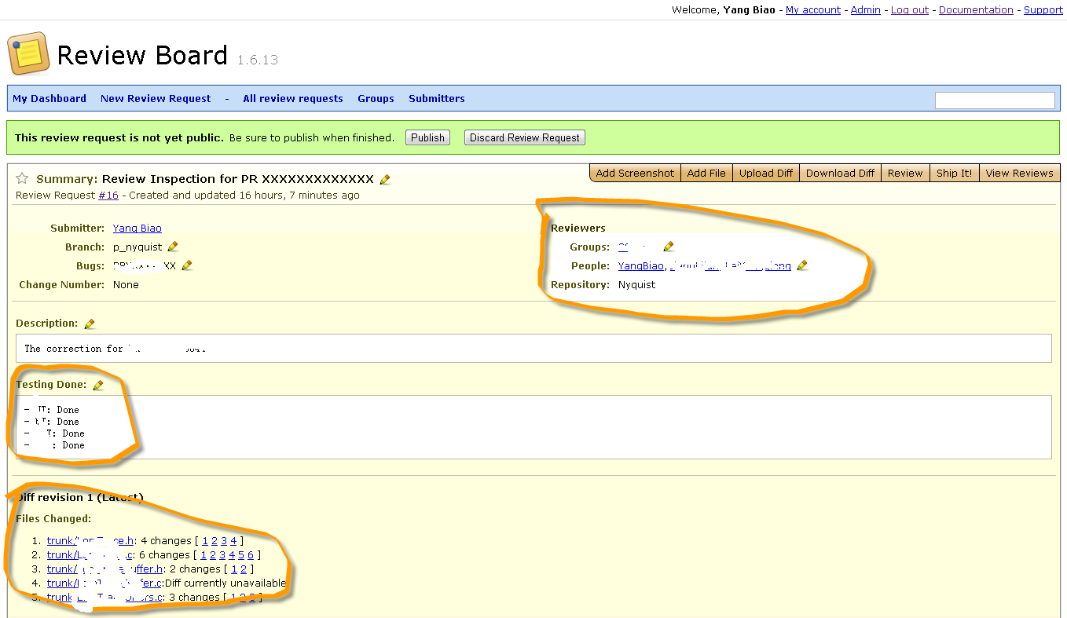The image size is (1067, 618).
Task: Click the repository name Nyquist
Action: point(636,284)
